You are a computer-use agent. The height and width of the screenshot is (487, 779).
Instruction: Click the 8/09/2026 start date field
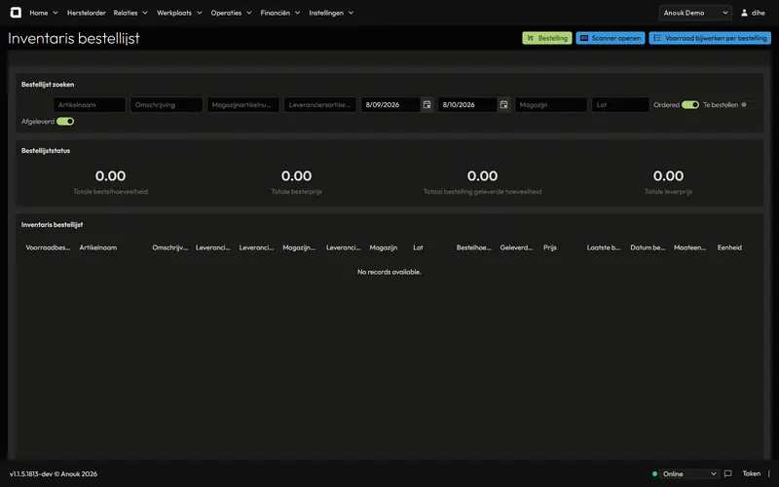tap(390, 105)
